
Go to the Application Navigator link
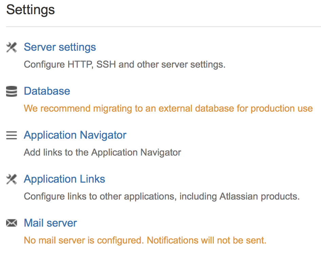[x=75, y=135]
